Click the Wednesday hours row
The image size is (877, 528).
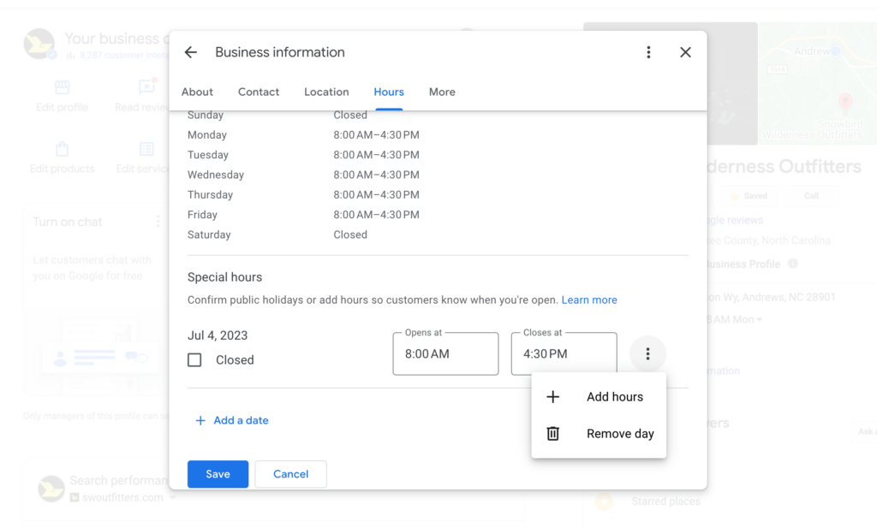(304, 175)
